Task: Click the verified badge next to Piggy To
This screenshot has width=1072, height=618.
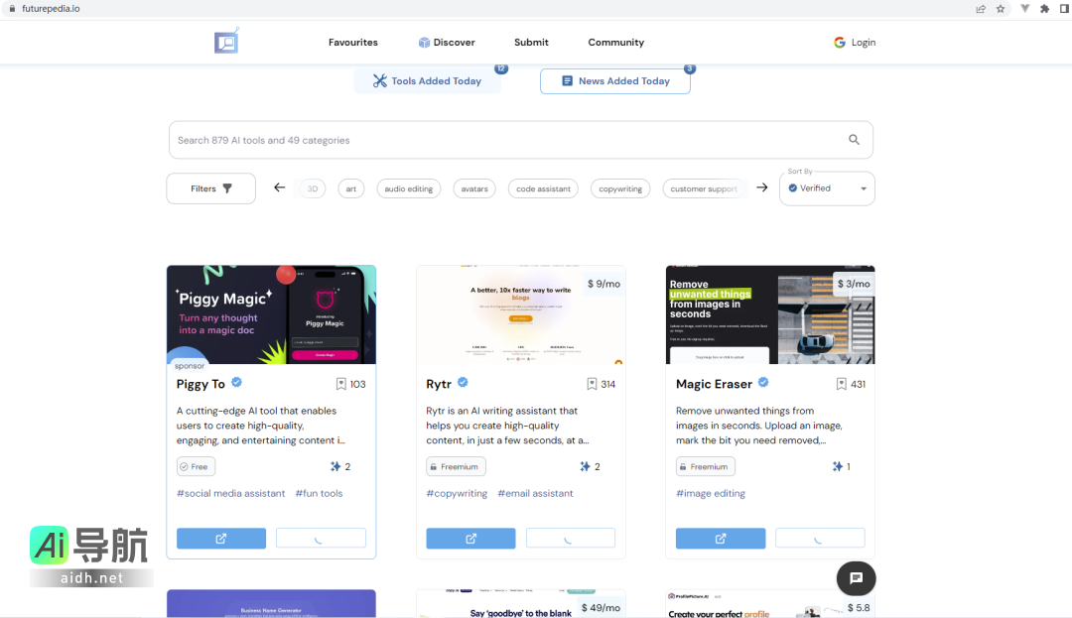Action: point(236,383)
